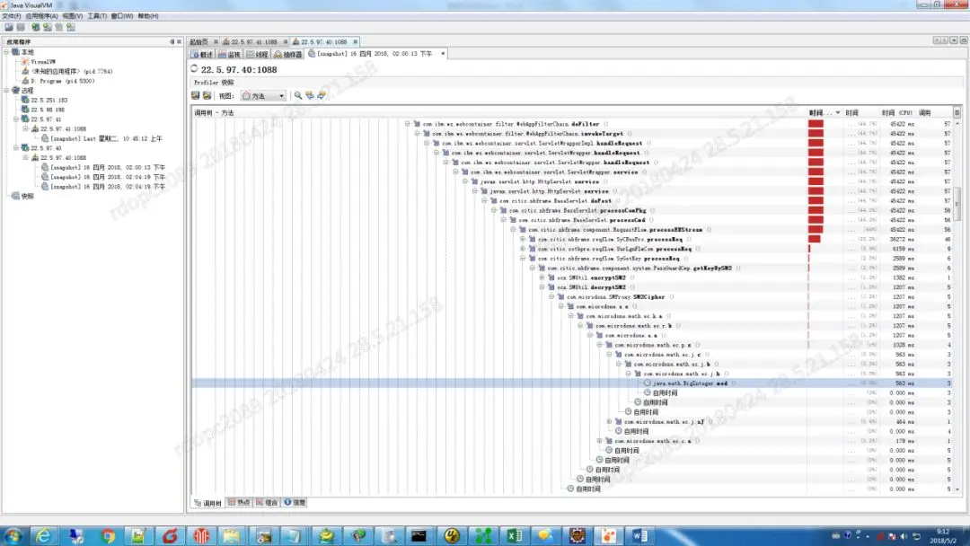
Task: Open Excel from the taskbar
Action: pyautogui.click(x=514, y=535)
